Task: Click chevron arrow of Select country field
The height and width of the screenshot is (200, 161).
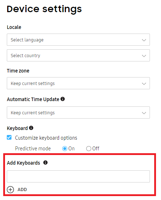Action: 144,56
